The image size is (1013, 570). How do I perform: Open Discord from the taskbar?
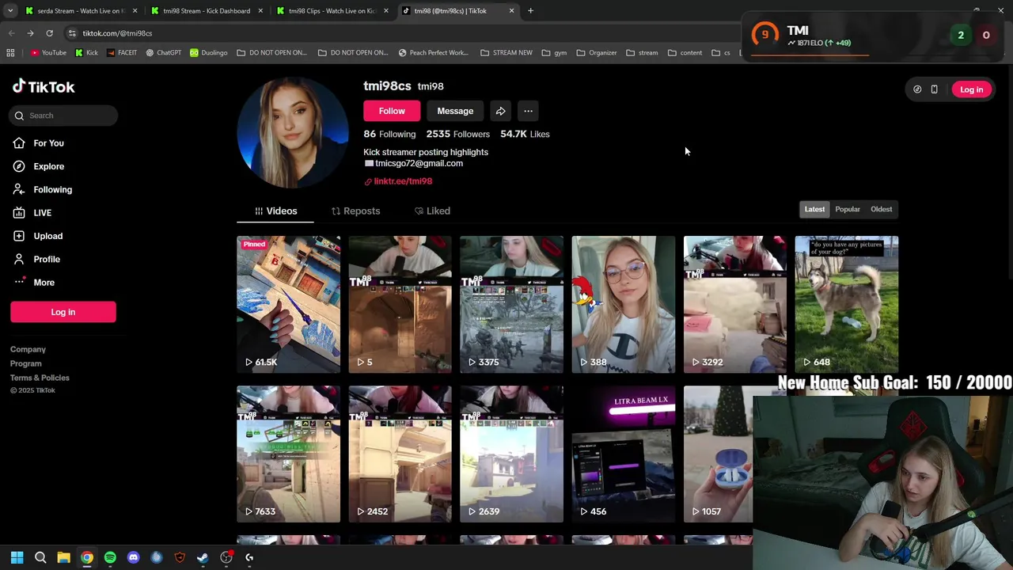tap(133, 557)
